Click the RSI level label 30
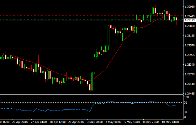 click(x=186, y=112)
